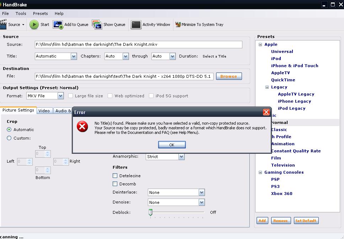Select the iPod preset
Screen dimensions: 344x239
[276, 59]
